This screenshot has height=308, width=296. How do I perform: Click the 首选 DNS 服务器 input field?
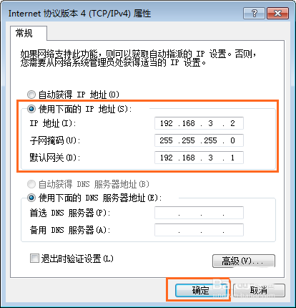click(x=199, y=213)
